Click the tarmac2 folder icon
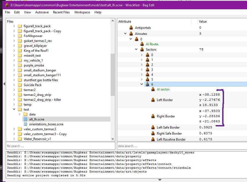The height and width of the screenshot is (182, 247). 20,90
